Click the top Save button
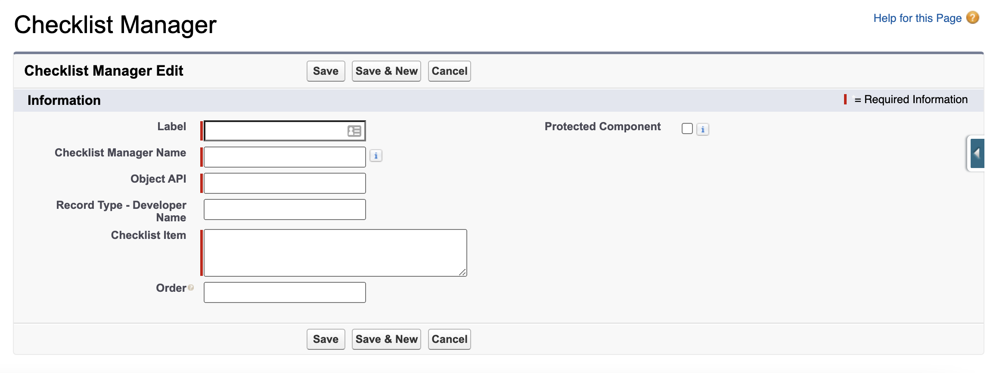 click(326, 71)
